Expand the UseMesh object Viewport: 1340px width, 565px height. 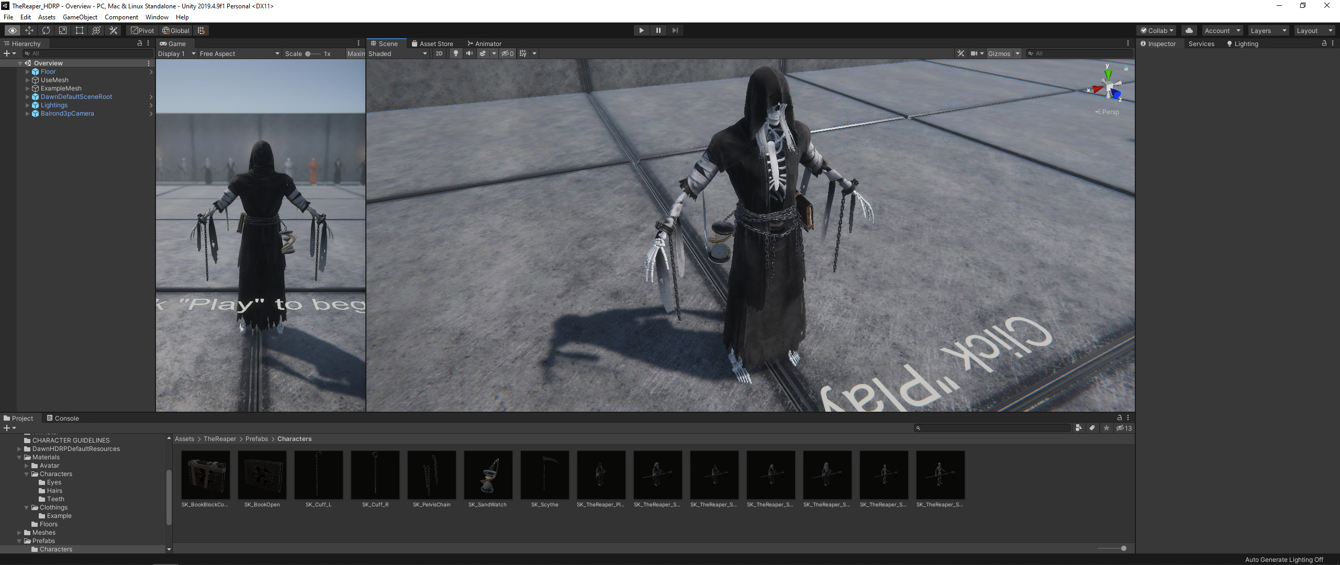(28, 80)
